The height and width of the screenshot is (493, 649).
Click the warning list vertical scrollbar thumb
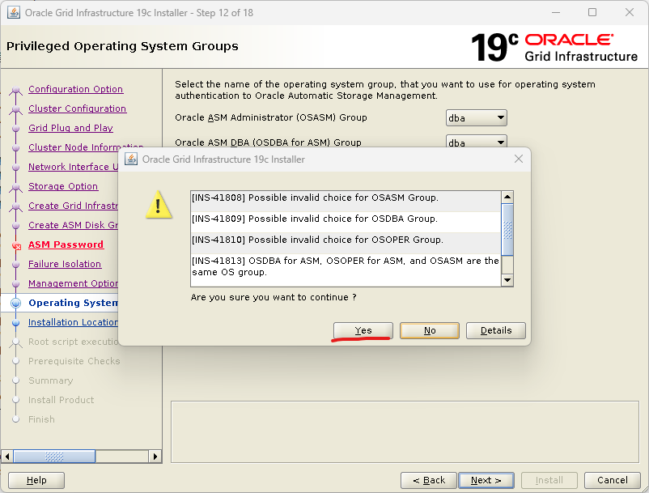[x=507, y=229]
